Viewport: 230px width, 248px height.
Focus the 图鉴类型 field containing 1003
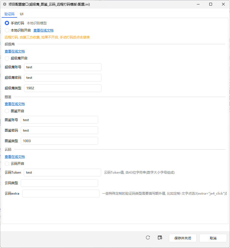click(59, 141)
